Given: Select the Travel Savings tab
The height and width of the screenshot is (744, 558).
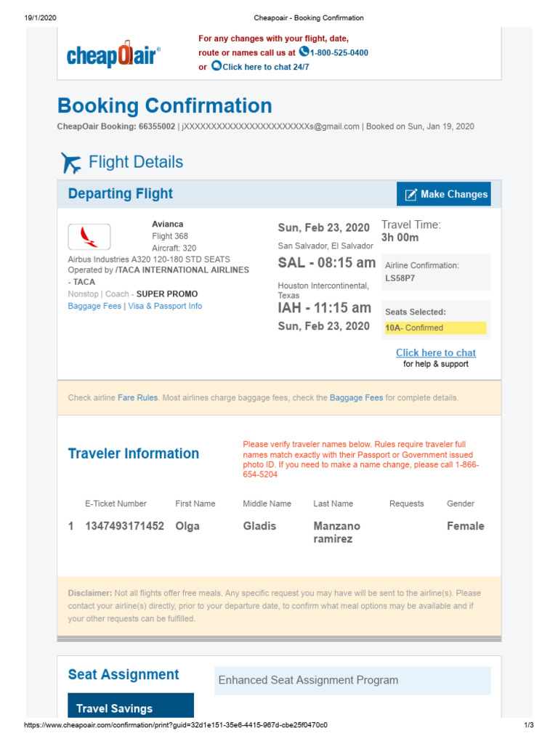Looking at the screenshot, I should click(x=114, y=708).
